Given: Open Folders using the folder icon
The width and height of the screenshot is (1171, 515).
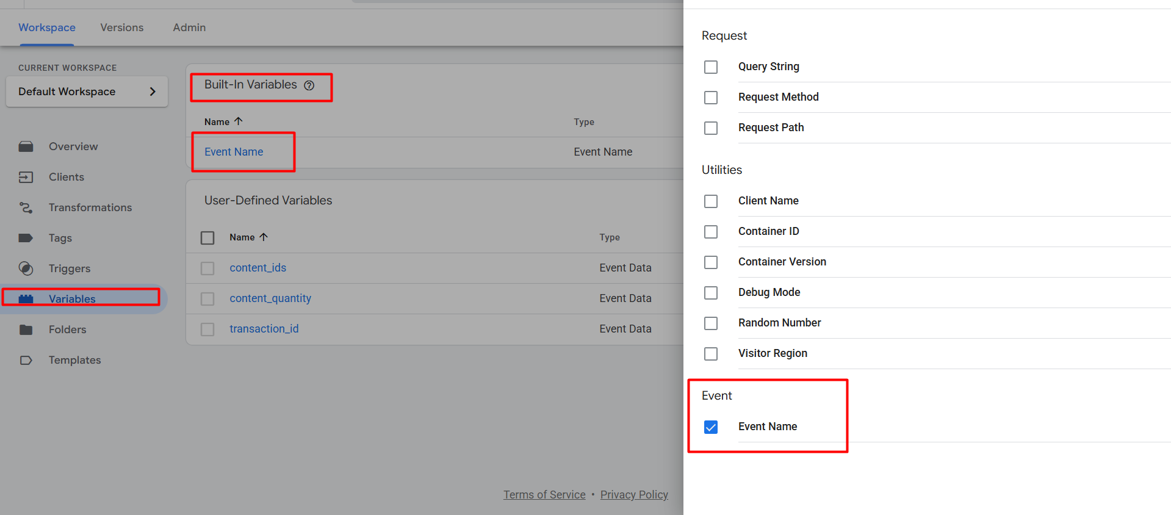Looking at the screenshot, I should click(x=26, y=330).
